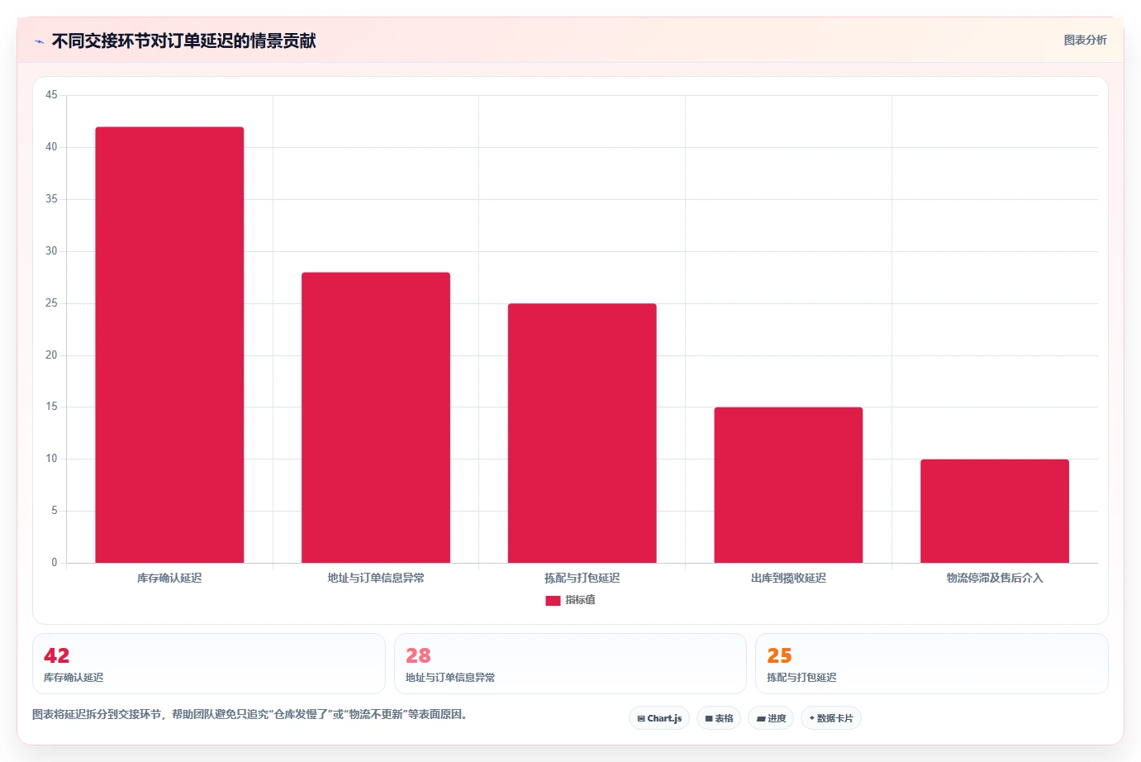Click the 图表分析 label in the header
The image size is (1141, 762).
click(x=1085, y=40)
